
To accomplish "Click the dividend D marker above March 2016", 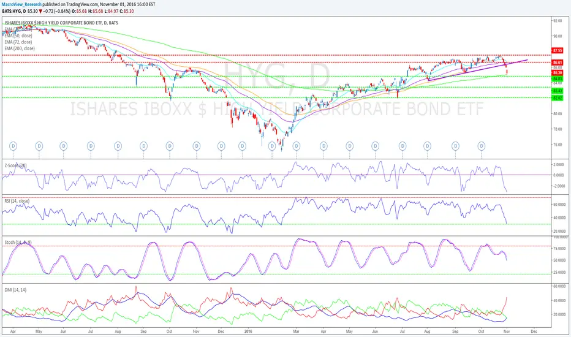I will [296, 146].
